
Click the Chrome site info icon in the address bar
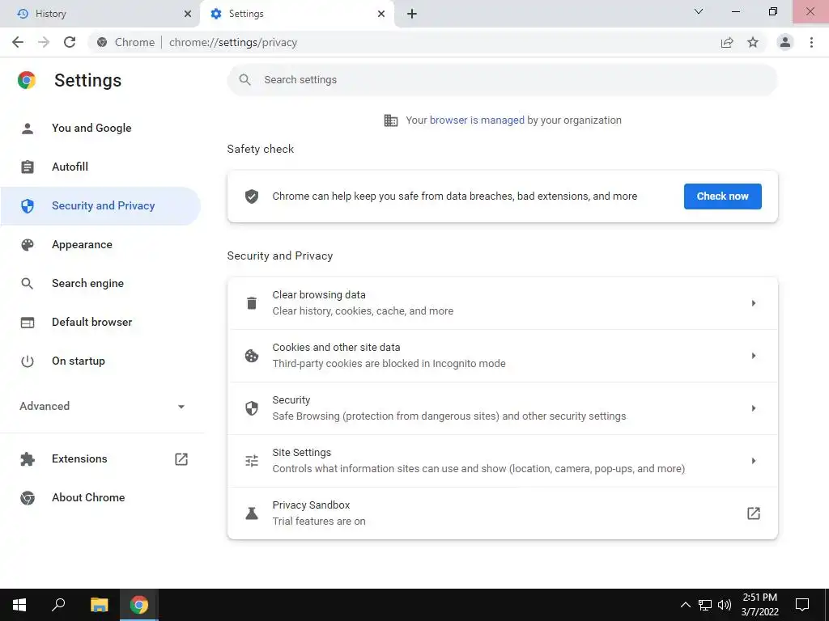click(102, 42)
